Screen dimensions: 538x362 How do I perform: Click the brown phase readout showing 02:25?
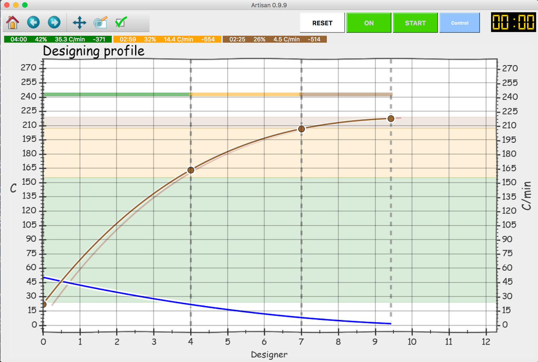(276, 39)
